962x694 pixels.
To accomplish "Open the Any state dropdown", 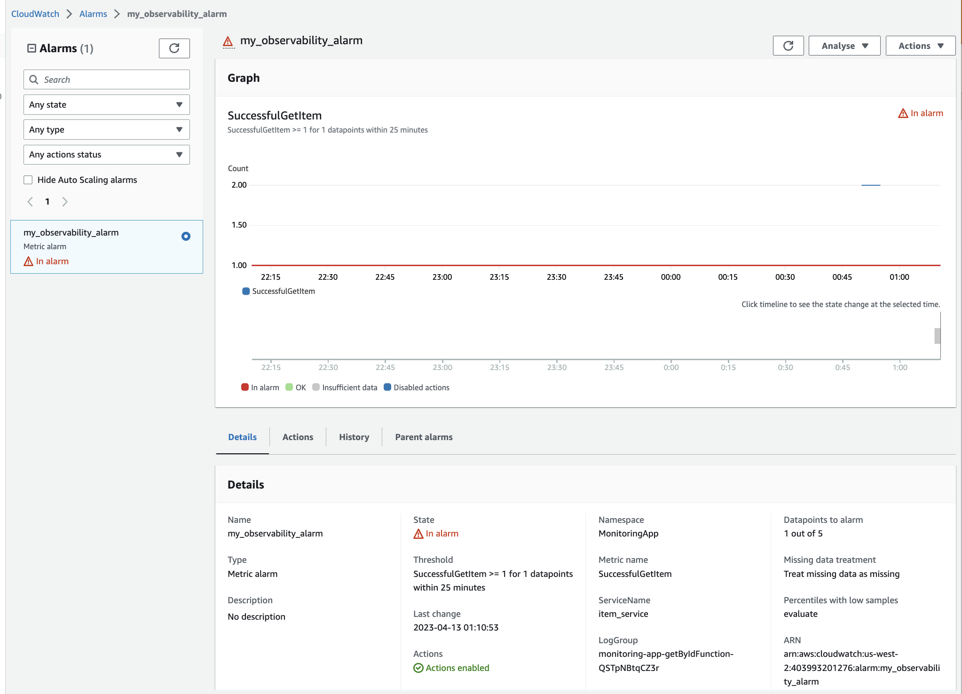I will 107,105.
